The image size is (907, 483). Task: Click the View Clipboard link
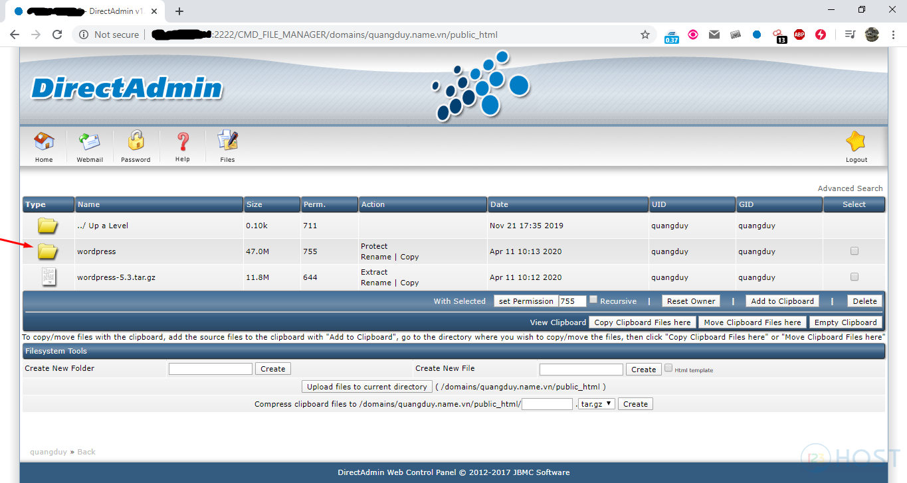[x=558, y=322]
